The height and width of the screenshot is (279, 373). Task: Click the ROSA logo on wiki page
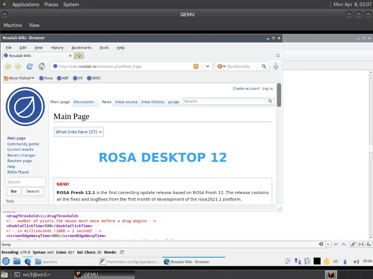click(x=25, y=106)
